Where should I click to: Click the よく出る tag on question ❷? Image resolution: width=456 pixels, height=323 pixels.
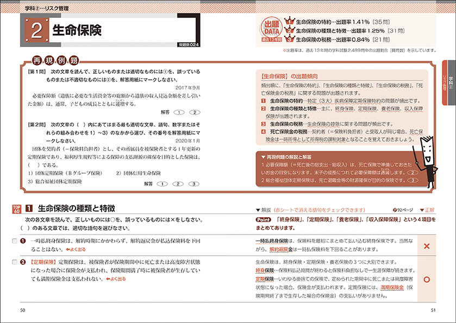[x=116, y=279]
